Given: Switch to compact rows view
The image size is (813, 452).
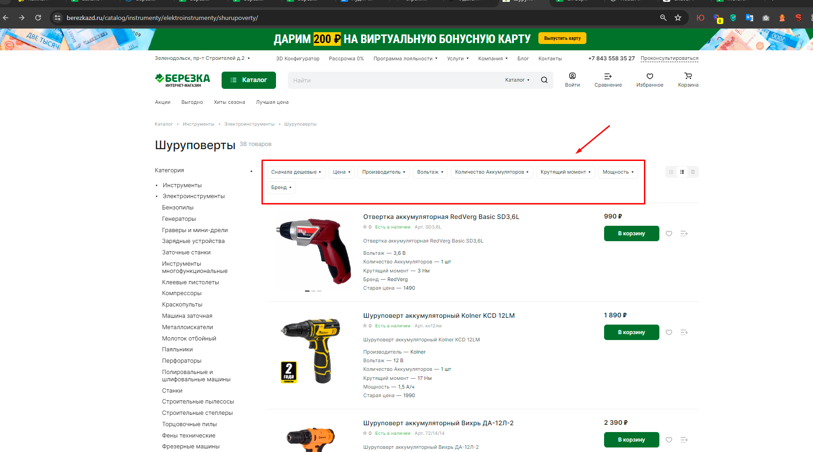Looking at the screenshot, I should point(693,172).
